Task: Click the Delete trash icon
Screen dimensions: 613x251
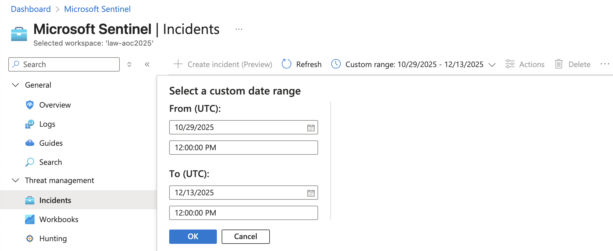Action: coord(558,64)
